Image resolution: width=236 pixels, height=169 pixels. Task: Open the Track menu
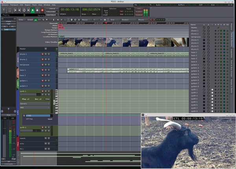click(x=34, y=5)
